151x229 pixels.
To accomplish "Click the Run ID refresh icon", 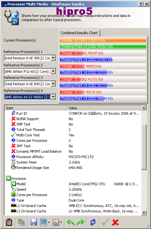I will click(x=13, y=113).
